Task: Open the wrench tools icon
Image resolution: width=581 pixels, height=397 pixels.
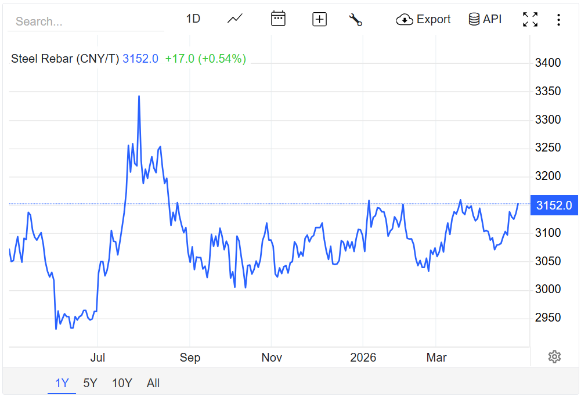Action: pos(355,19)
